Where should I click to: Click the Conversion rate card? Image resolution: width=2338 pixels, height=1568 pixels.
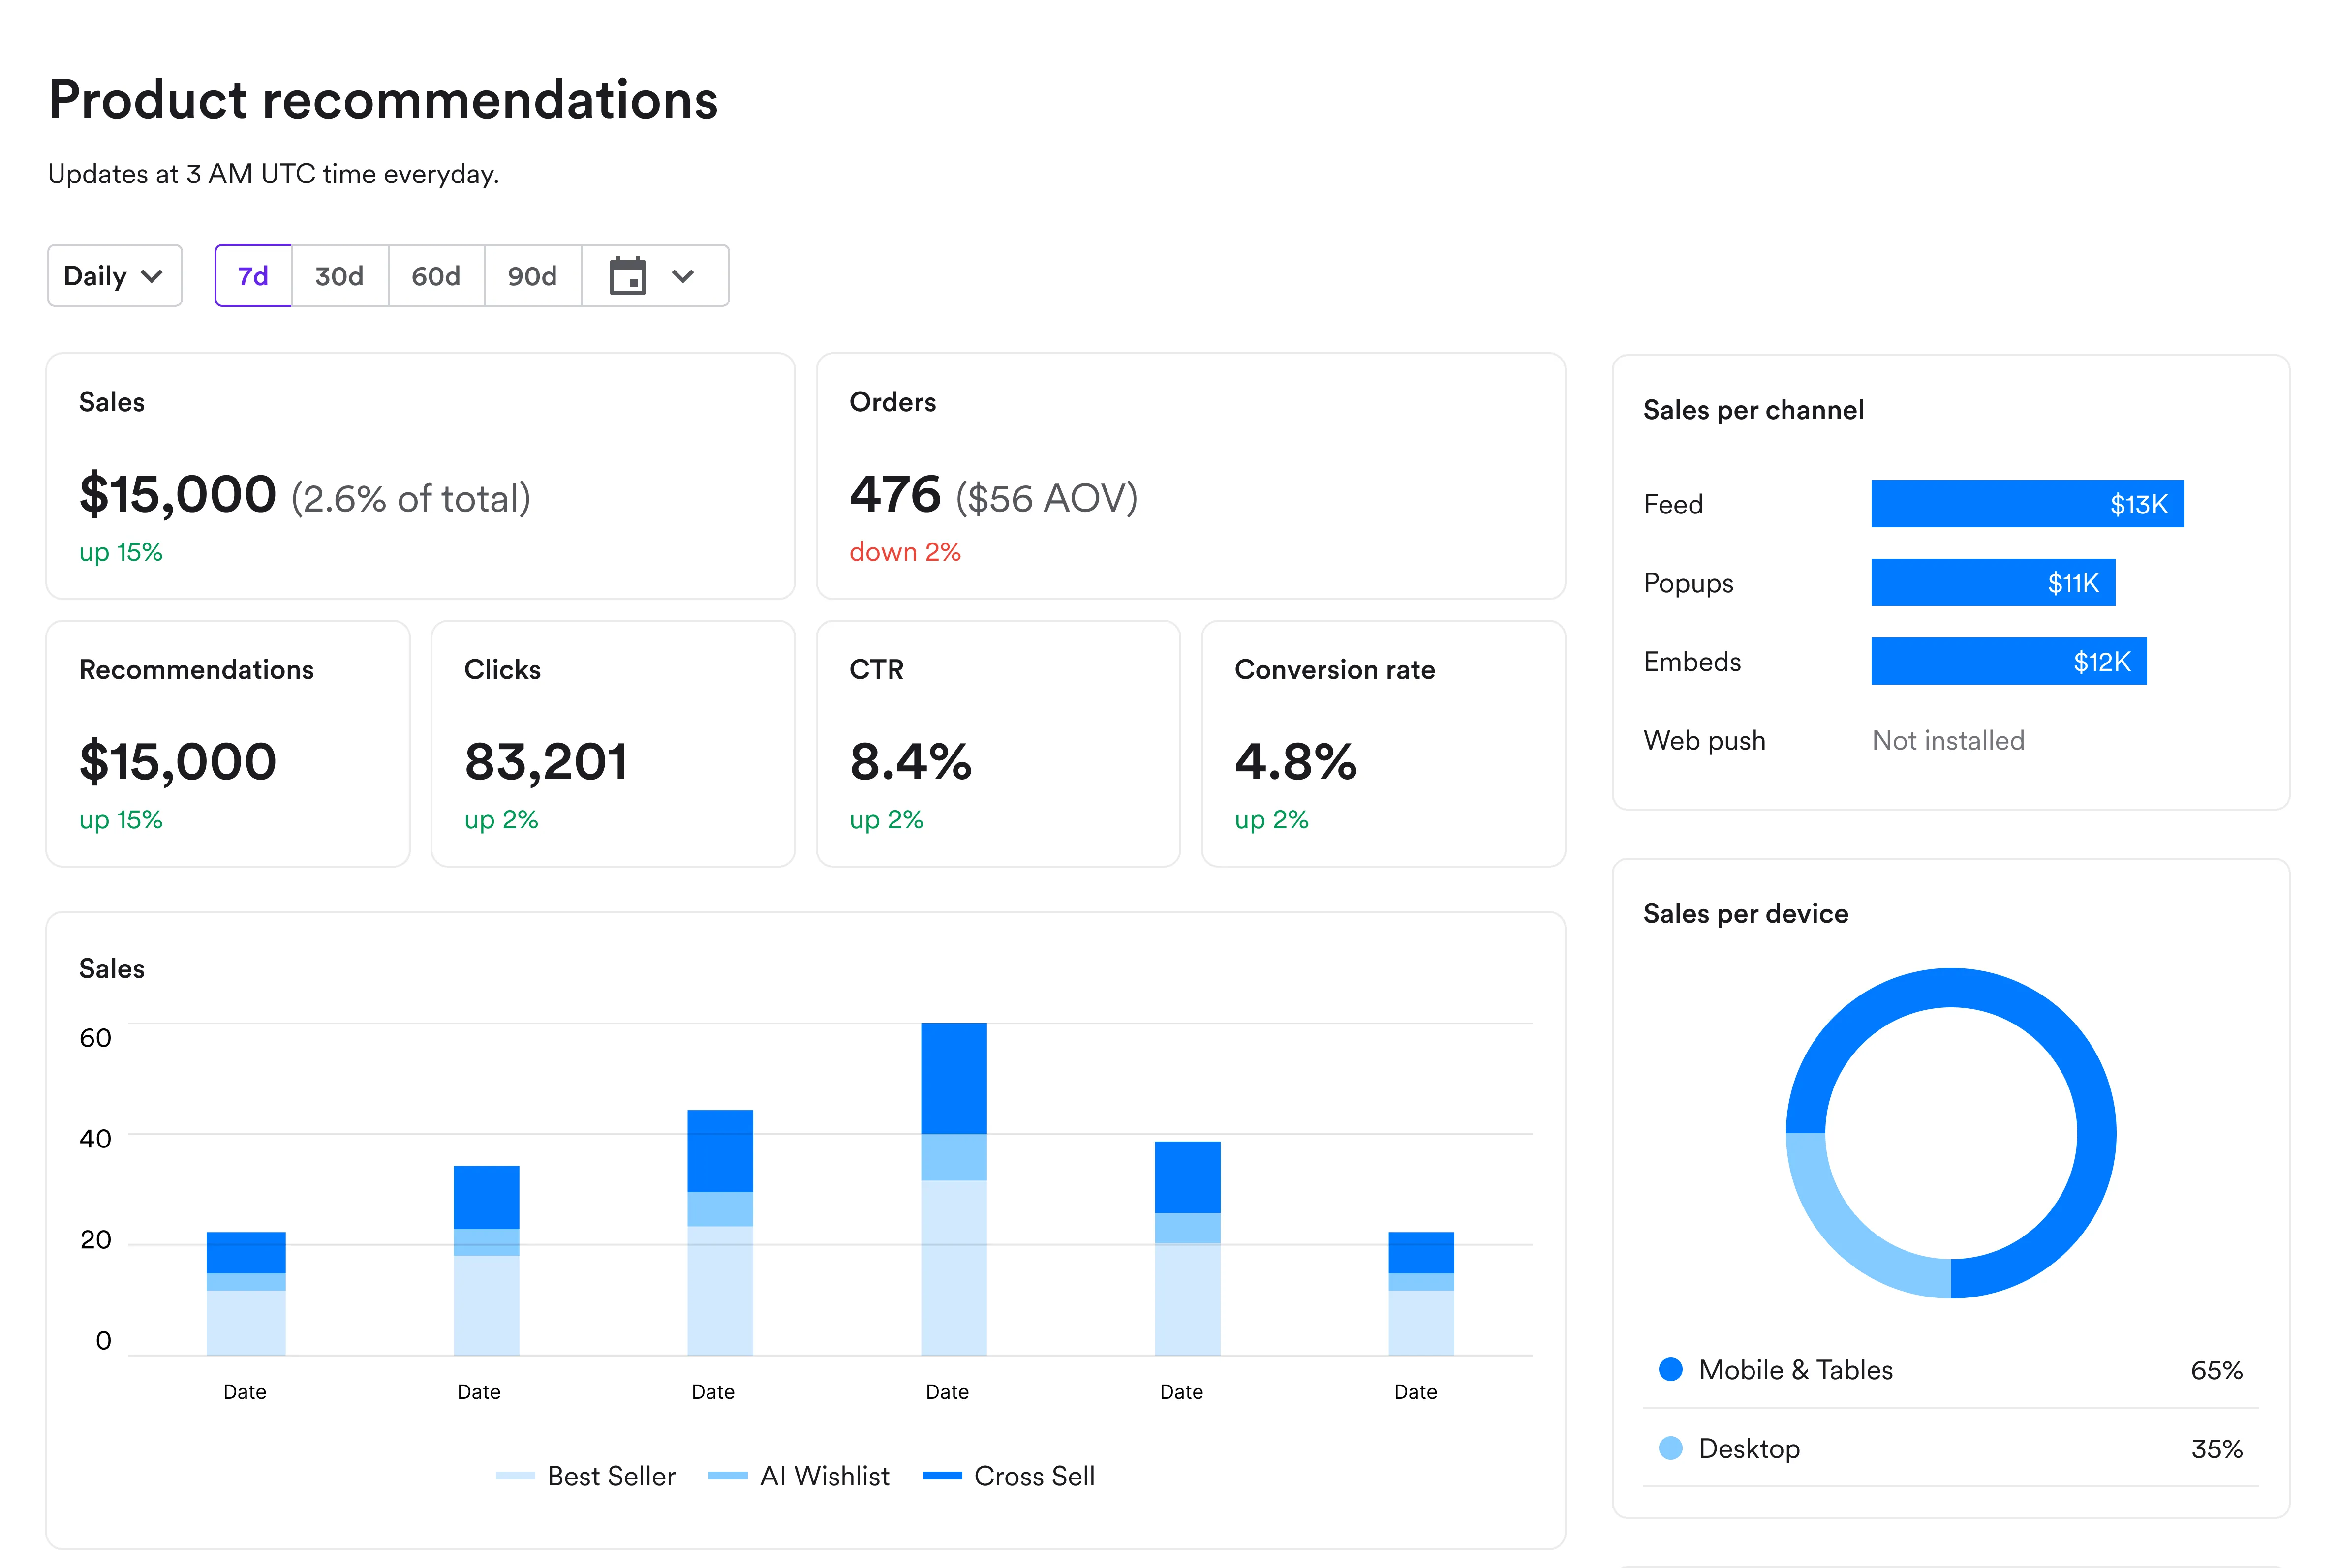[x=1383, y=744]
